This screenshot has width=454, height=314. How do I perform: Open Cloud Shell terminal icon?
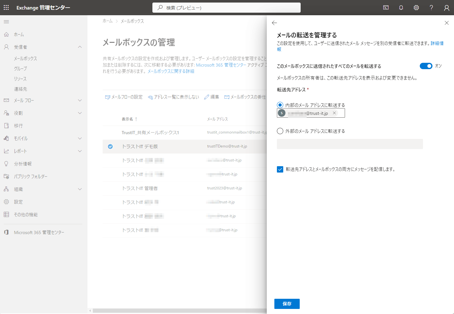[386, 8]
